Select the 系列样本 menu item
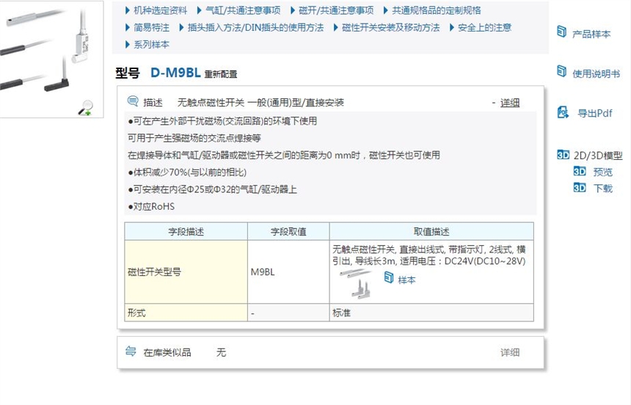631x405 pixels. [151, 44]
